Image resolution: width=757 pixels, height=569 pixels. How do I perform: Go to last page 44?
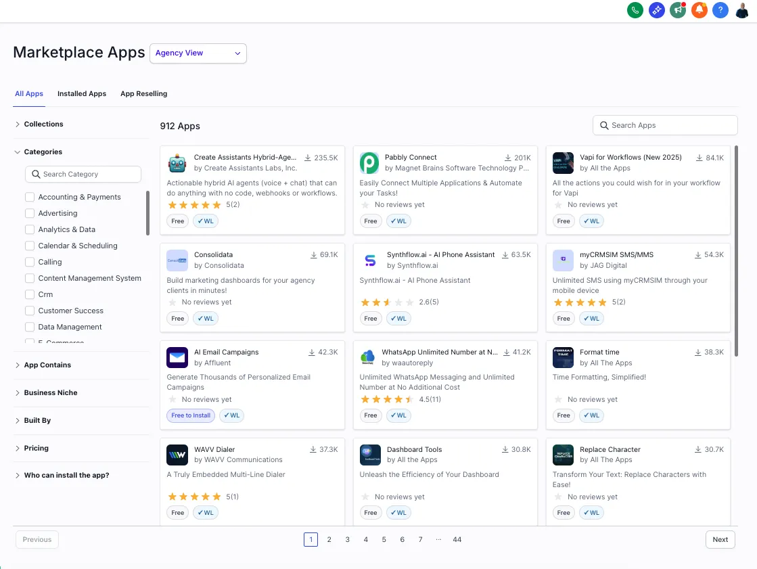coord(457,539)
